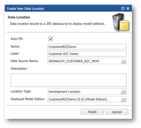Image resolution: width=141 pixels, height=128 pixels.
Task: Expand the Location Type dropdown arrow
Action: pyautogui.click(x=124, y=92)
